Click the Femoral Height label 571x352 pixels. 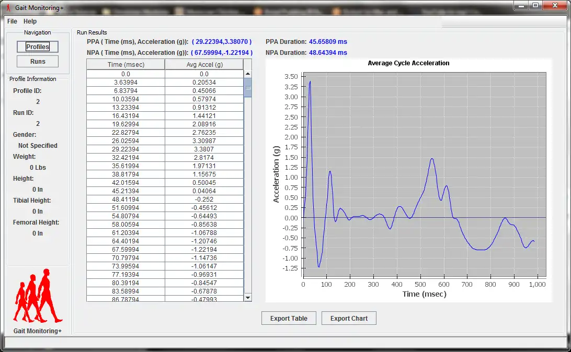36,222
